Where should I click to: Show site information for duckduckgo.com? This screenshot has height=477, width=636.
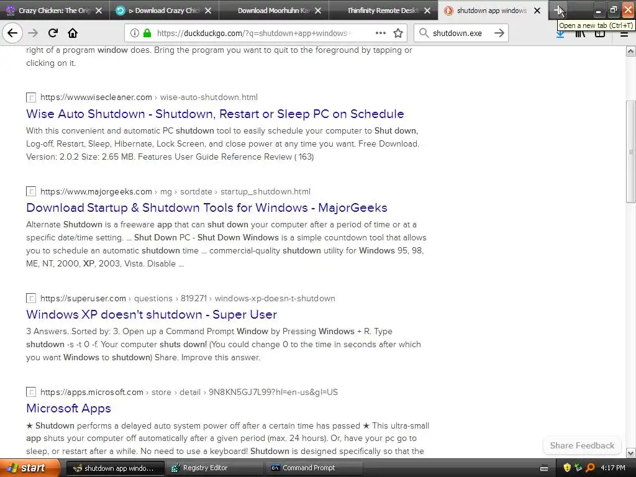click(134, 33)
